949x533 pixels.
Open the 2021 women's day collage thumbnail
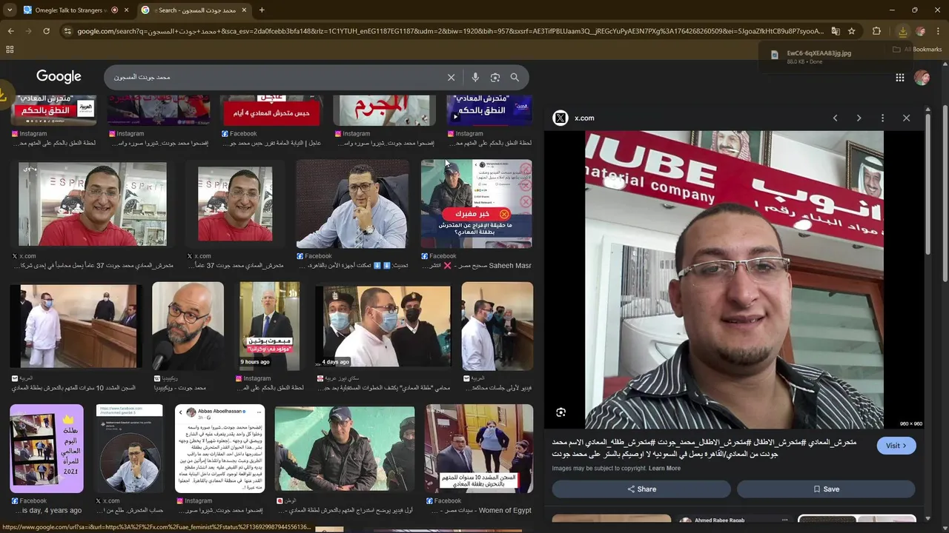click(x=47, y=449)
